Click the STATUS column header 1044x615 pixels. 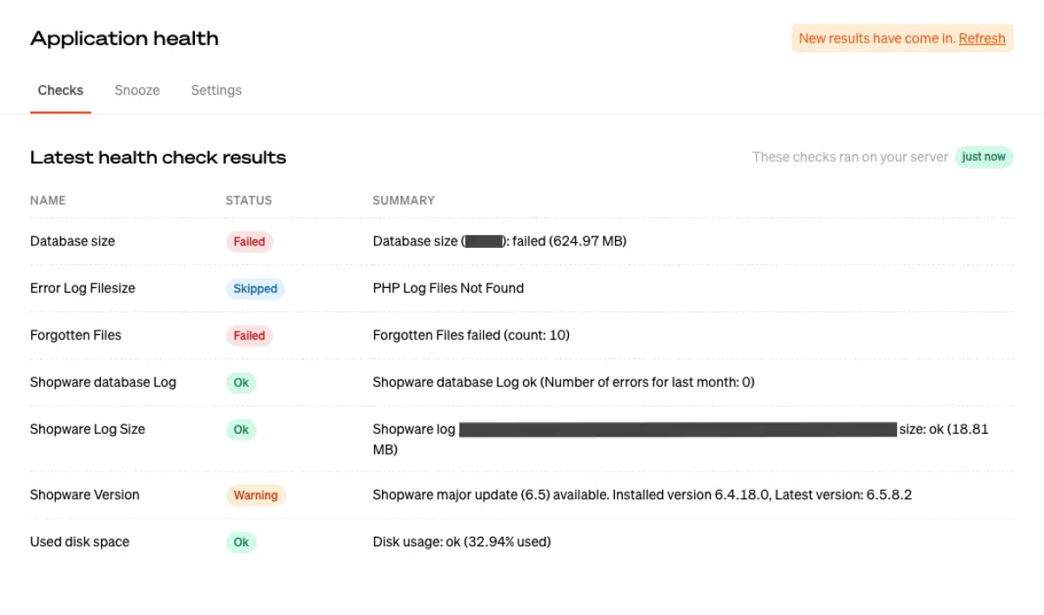point(249,200)
